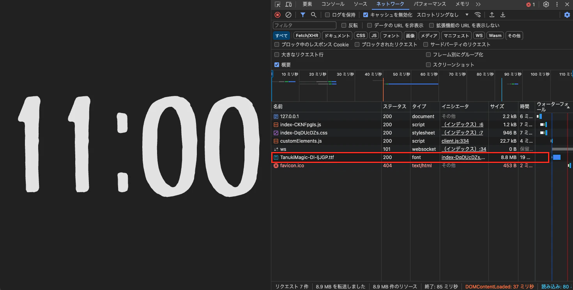The width and height of the screenshot is (573, 290).
Task: Enable the ログを保持 checkbox
Action: pos(327,15)
